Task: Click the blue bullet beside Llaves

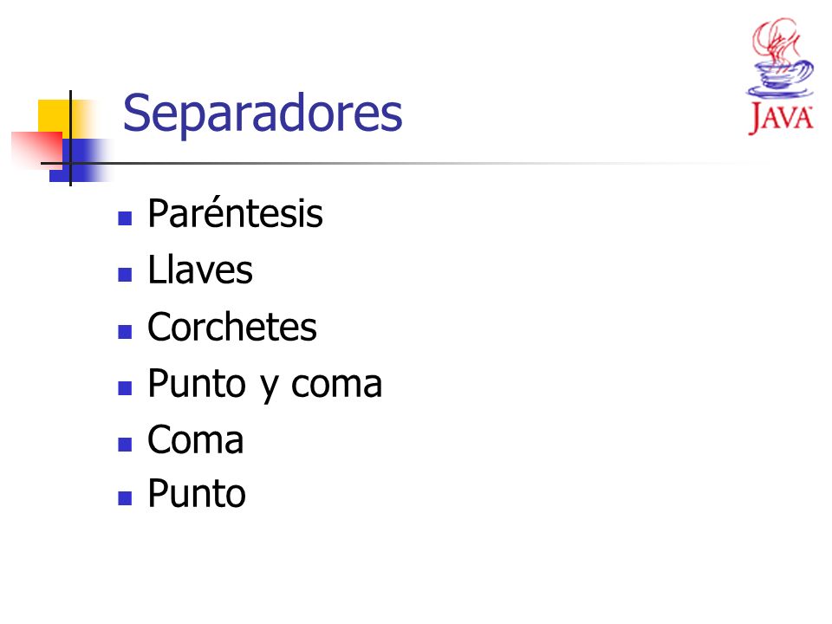Action: pos(125,275)
